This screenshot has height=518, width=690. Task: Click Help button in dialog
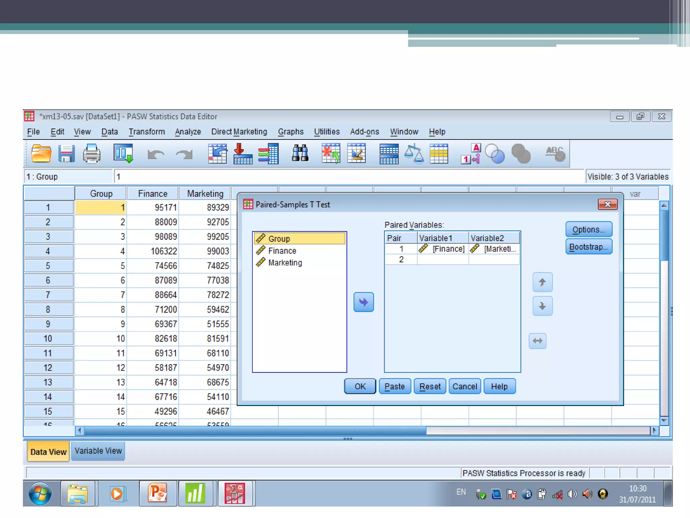coord(499,386)
